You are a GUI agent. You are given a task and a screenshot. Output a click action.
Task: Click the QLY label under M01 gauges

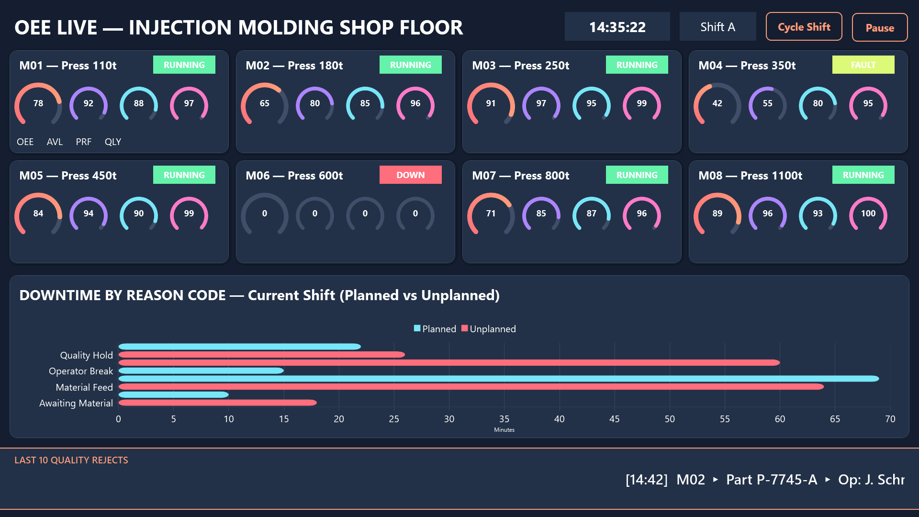pyautogui.click(x=113, y=142)
